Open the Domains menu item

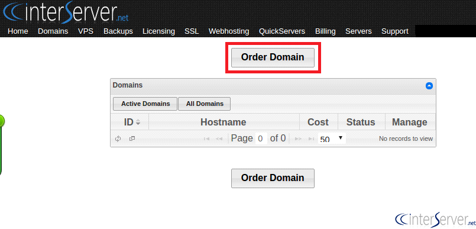tap(53, 31)
